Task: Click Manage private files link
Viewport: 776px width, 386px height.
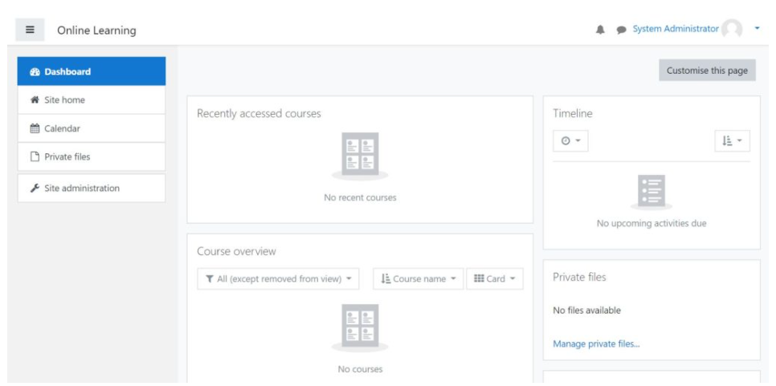Action: pos(596,344)
